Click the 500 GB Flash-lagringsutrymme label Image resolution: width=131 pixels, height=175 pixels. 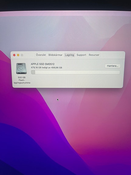click(x=22, y=80)
